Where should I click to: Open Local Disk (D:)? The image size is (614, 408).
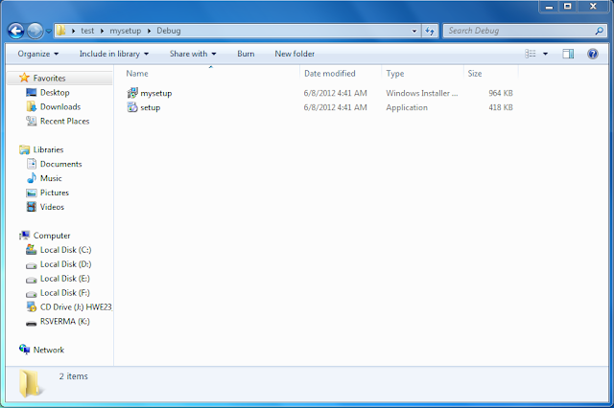(66, 264)
